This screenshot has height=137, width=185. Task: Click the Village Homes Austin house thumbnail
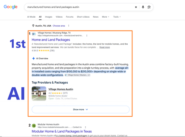tap(39, 94)
